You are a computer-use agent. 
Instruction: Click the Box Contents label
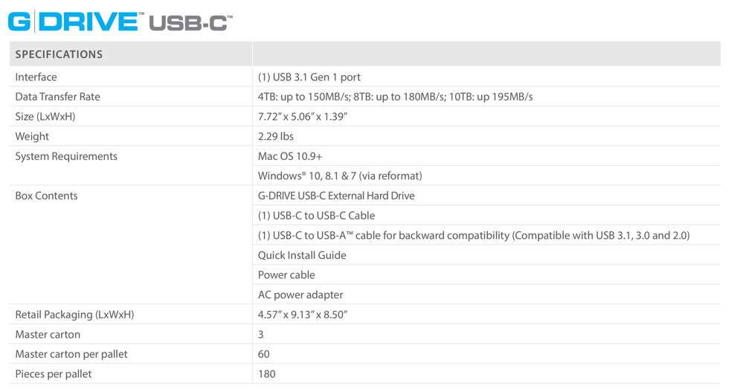point(46,196)
